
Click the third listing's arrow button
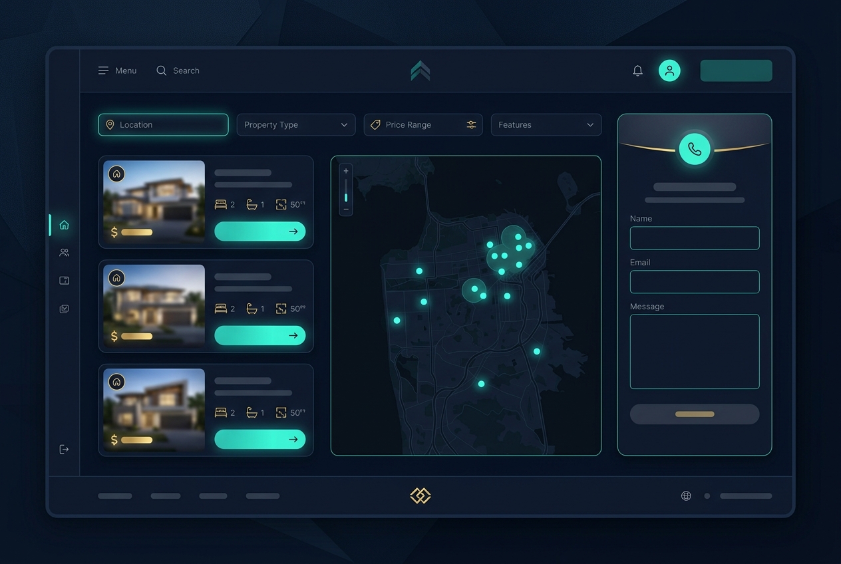click(259, 439)
